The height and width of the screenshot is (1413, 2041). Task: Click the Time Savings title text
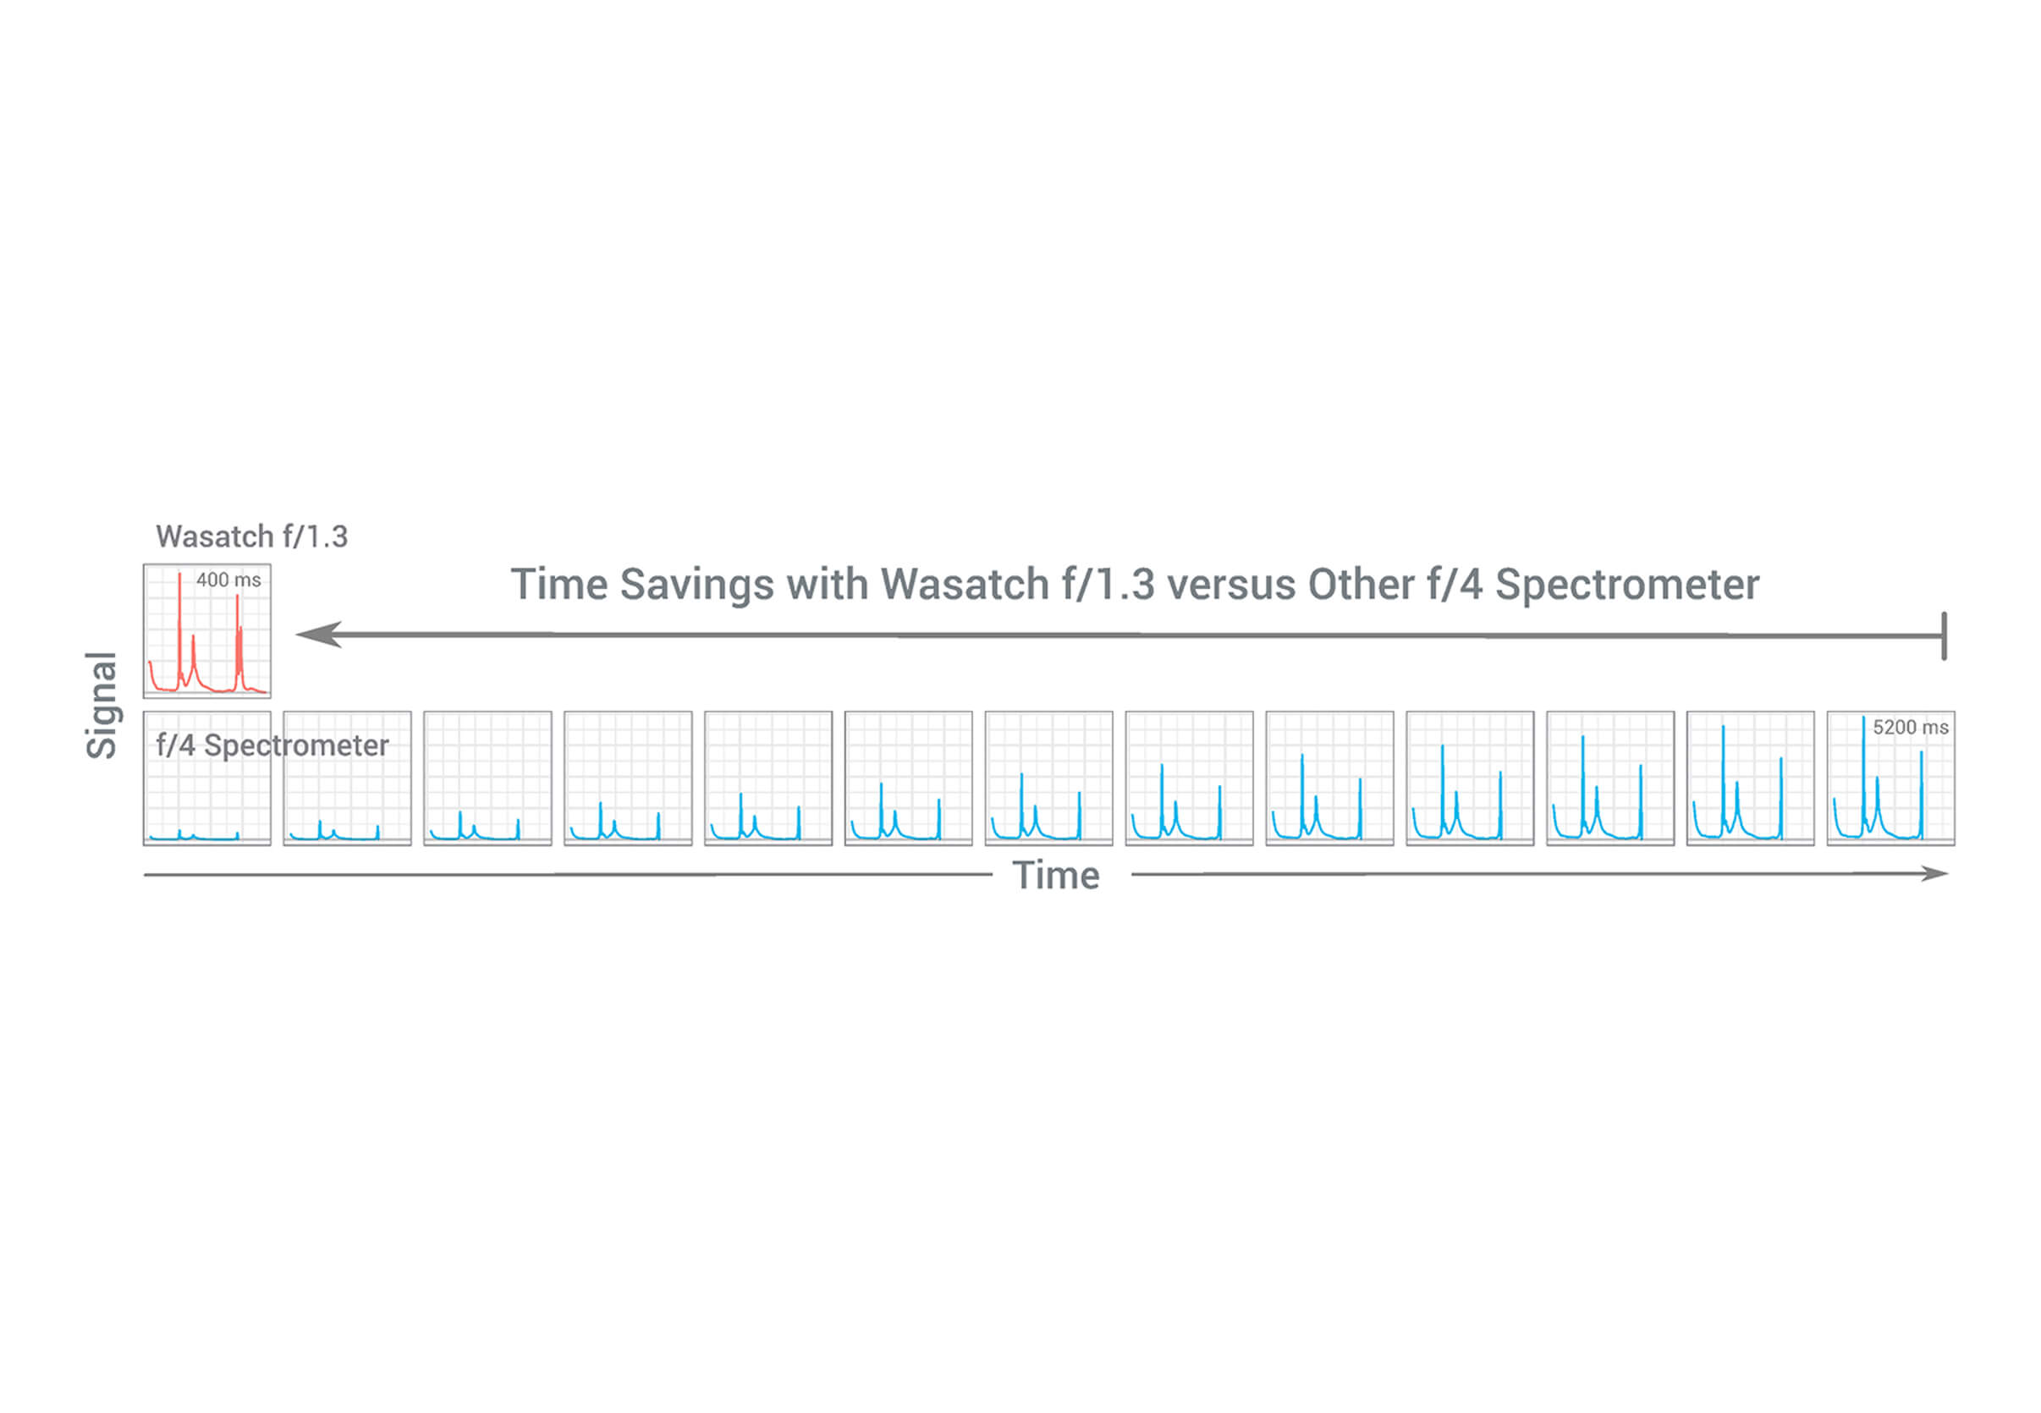[x=1136, y=585]
